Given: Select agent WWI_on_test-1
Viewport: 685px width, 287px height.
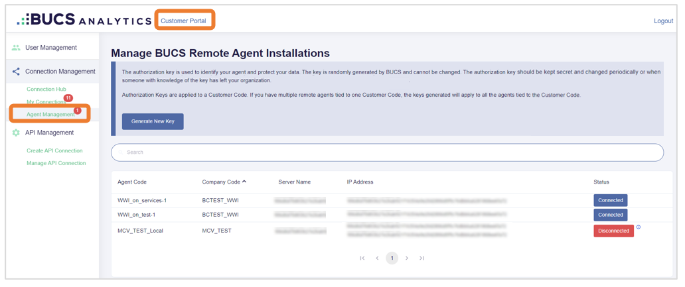Looking at the screenshot, I should (137, 215).
